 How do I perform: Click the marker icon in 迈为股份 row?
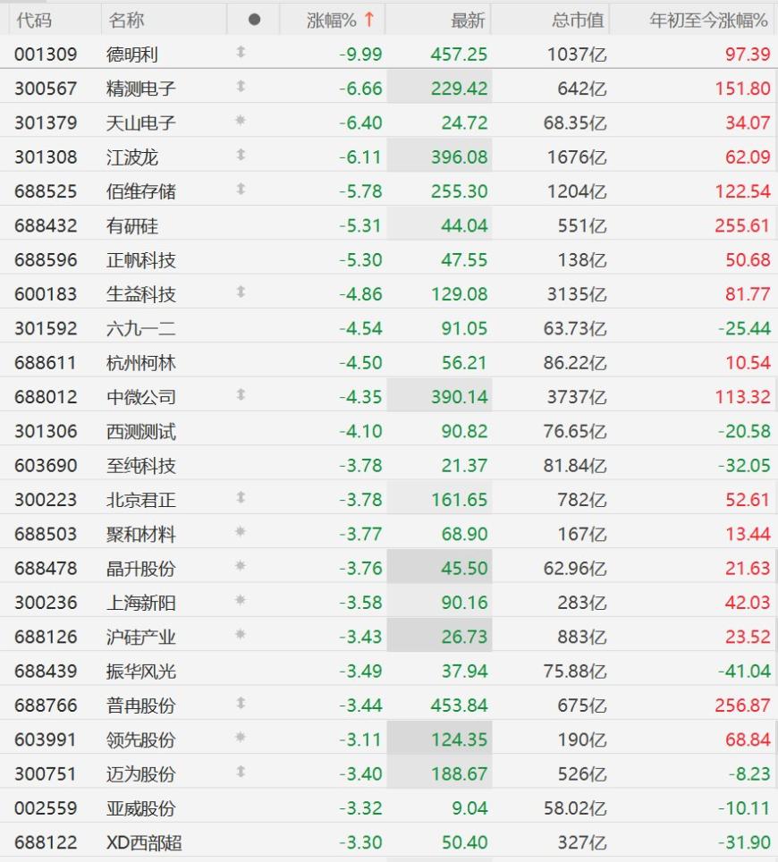(241, 772)
